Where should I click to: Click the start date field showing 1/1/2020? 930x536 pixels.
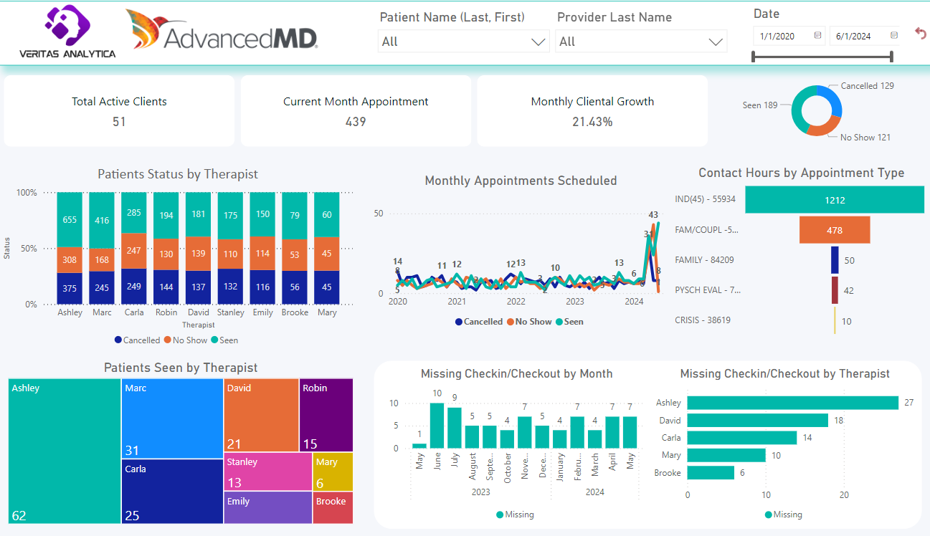point(782,36)
